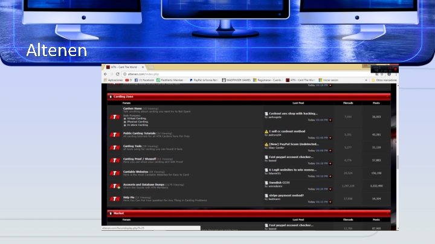Jump to last post arrow at Today 04:19 PM
This screenshot has height=244, width=435.
(330, 176)
